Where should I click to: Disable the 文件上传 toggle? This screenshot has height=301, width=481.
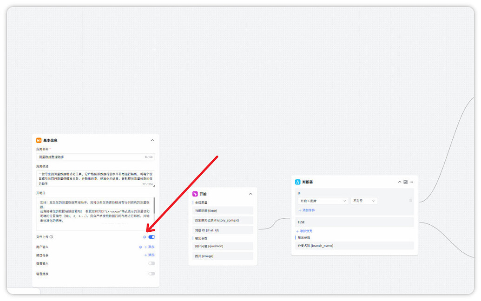pos(152,237)
